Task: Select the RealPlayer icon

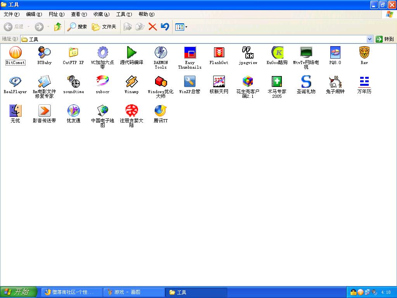Action: (x=16, y=82)
